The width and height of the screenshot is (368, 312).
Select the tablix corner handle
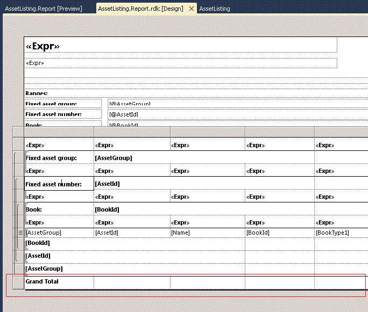pyautogui.click(x=18, y=132)
